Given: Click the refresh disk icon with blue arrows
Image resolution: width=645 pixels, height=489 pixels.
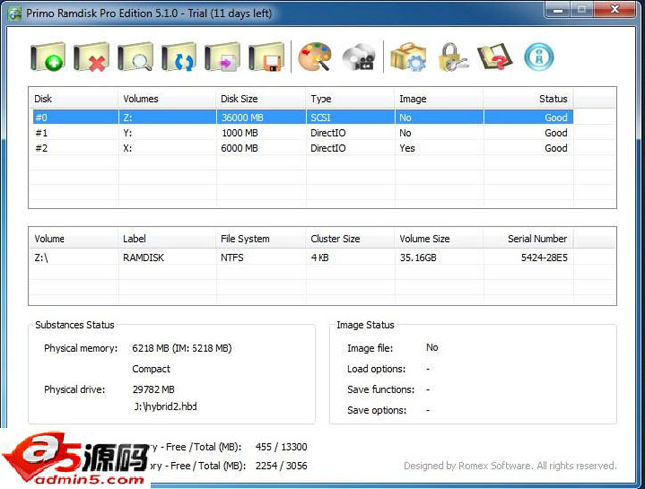Looking at the screenshot, I should [x=179, y=57].
